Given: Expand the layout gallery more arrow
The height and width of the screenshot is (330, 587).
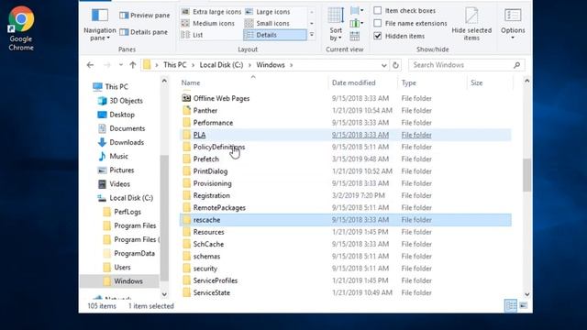Looking at the screenshot, I should click(312, 35).
